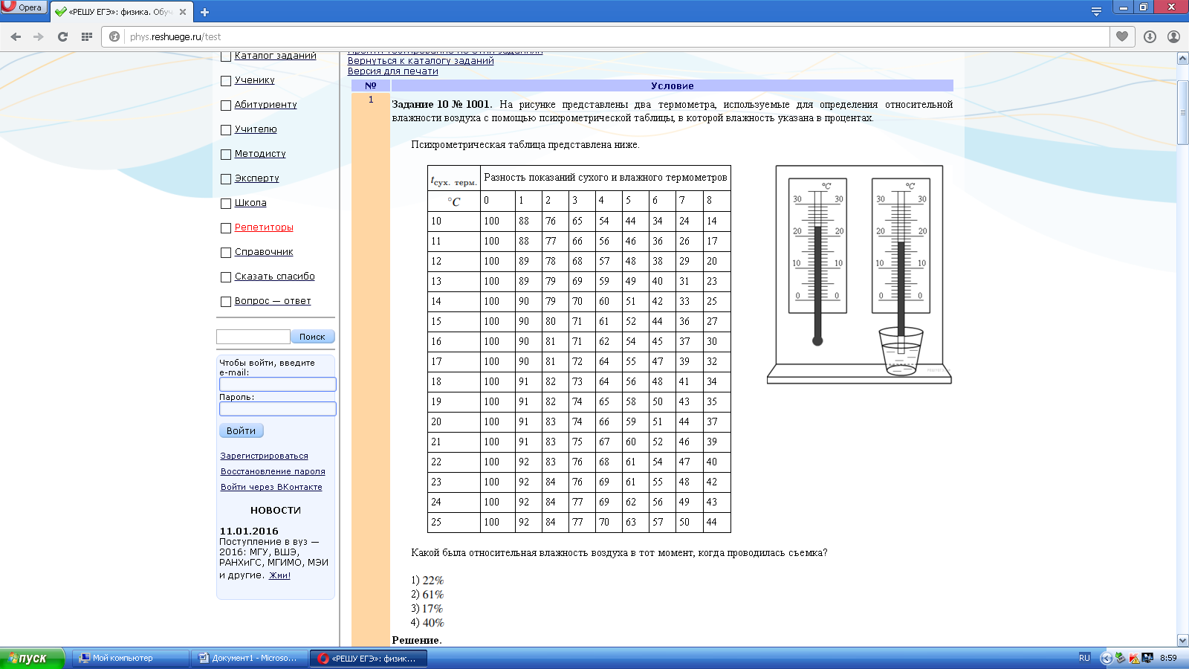Click the scrollbar down arrow
The width and height of the screenshot is (1189, 669).
point(1182,640)
